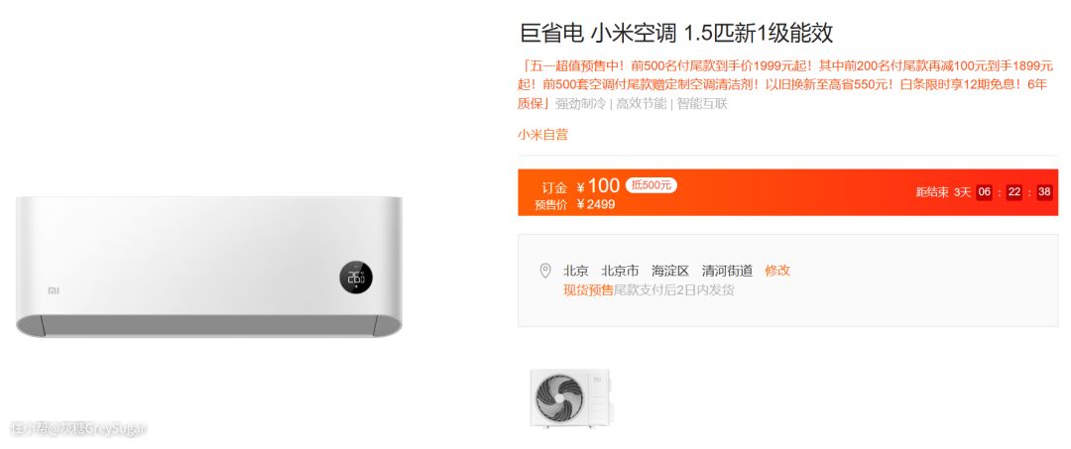Screen dimensions: 1071x449
Task: Choose 清河街道 street in address
Action: coord(727,271)
